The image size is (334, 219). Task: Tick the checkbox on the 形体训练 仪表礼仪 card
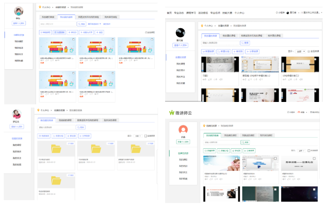coord(314,159)
